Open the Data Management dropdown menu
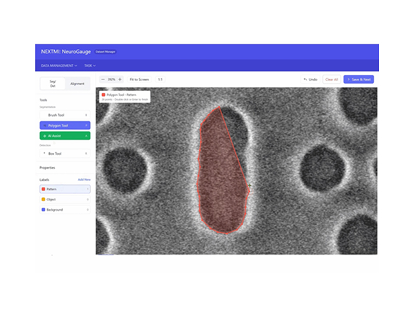The height and width of the screenshot is (314, 414). coord(59,65)
